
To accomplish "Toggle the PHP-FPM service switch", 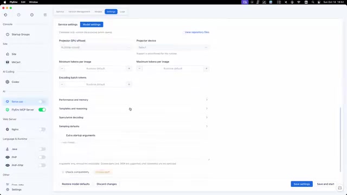I will click(42, 165).
